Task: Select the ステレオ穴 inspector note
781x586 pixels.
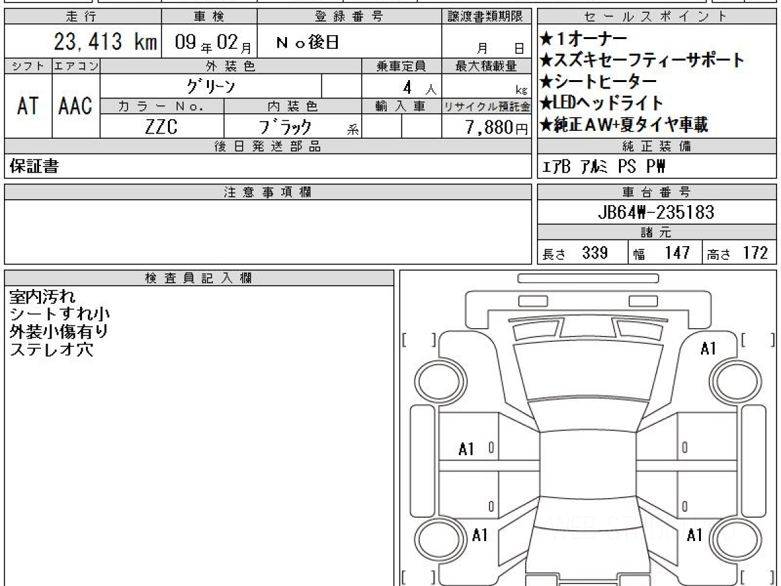Action: 51,350
